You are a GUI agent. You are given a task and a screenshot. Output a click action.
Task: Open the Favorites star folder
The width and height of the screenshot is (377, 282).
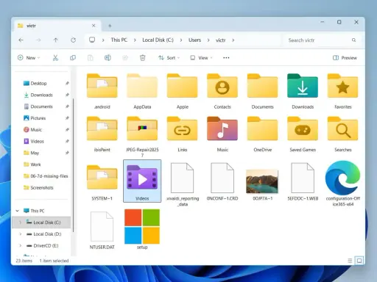click(x=343, y=91)
